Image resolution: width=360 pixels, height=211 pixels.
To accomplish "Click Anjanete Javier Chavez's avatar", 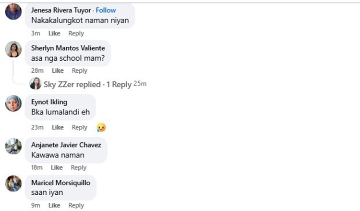I will [13, 145].
